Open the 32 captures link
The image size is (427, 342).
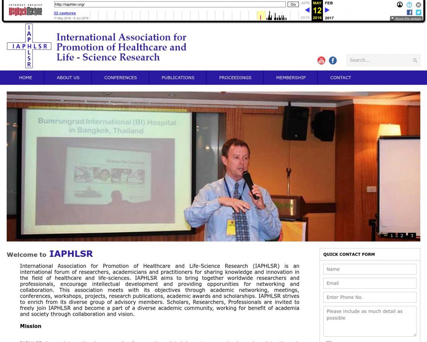point(65,13)
